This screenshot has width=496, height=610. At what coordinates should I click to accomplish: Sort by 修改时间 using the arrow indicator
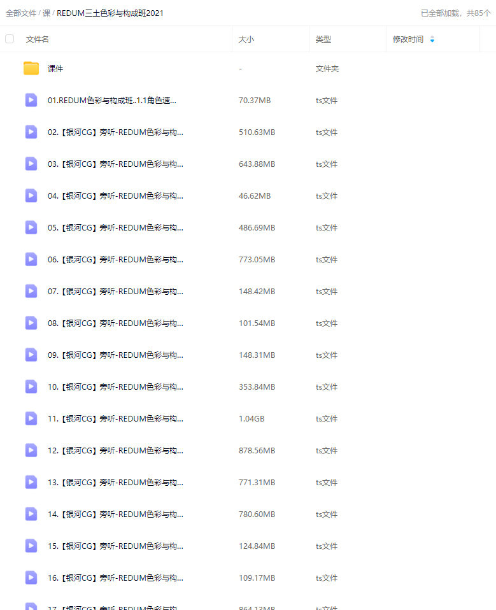pyautogui.click(x=432, y=39)
